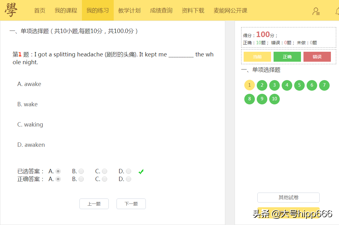The height and width of the screenshot is (225, 339).
Task: Jump to question 10 using its numbered circle
Action: point(274,99)
